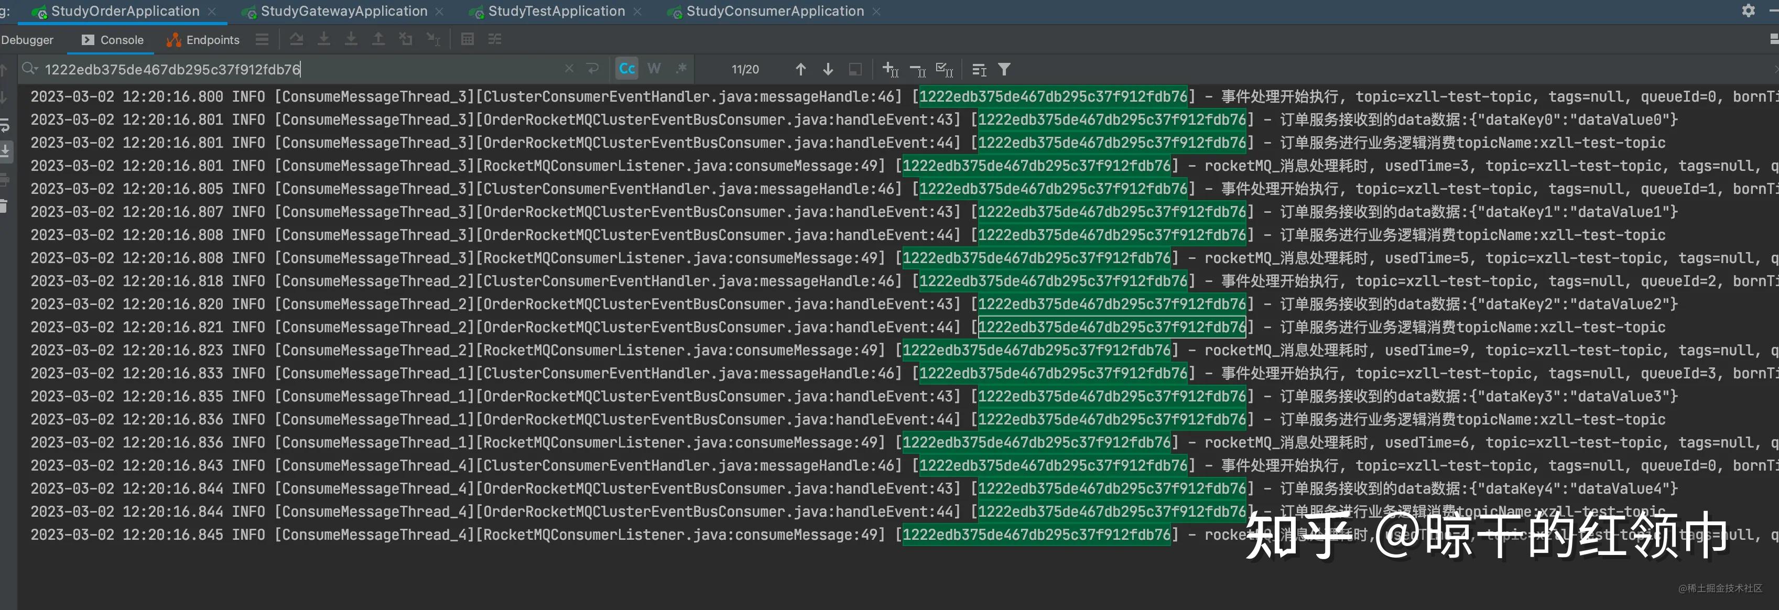Open run window gear settings menu
1779x610 pixels.
[x=1748, y=10]
